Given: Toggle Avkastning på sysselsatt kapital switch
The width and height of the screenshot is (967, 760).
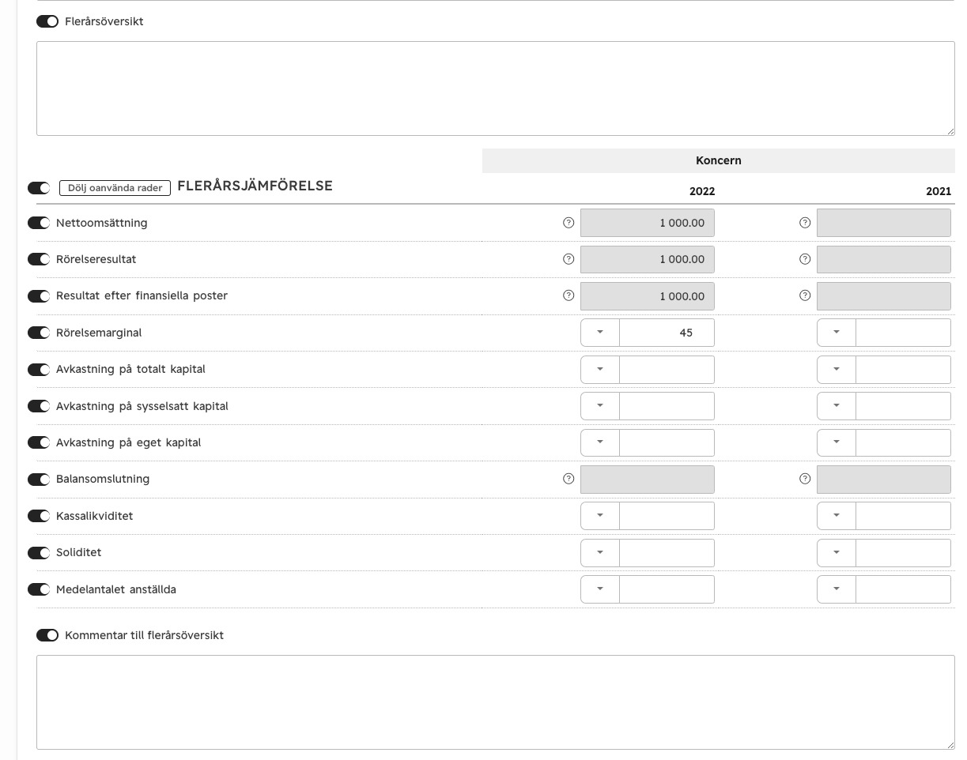Looking at the screenshot, I should 39,406.
